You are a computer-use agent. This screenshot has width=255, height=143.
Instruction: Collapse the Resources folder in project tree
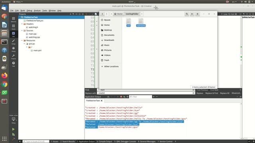point(22,41)
